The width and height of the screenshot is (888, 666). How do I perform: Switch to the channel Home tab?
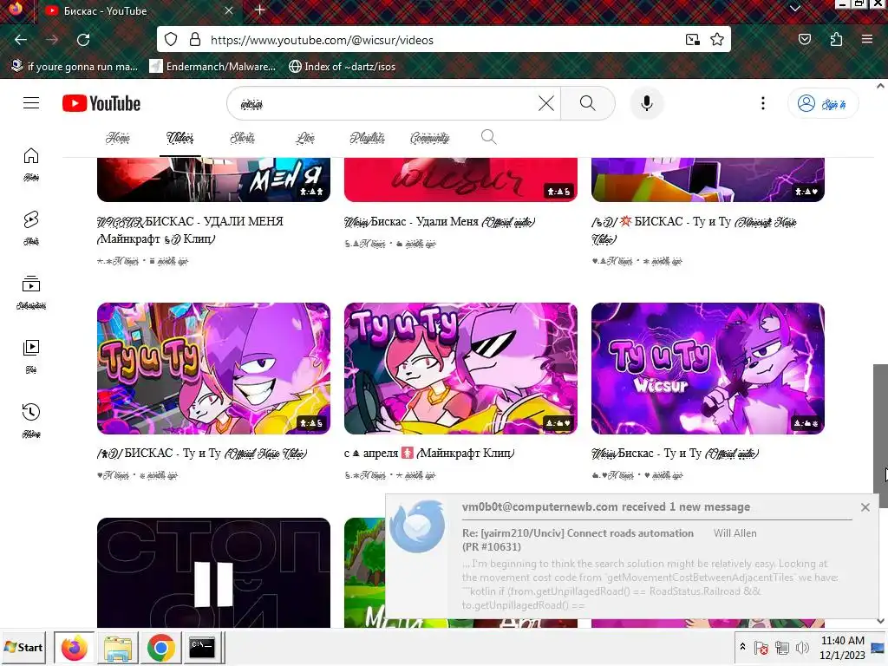(x=118, y=138)
